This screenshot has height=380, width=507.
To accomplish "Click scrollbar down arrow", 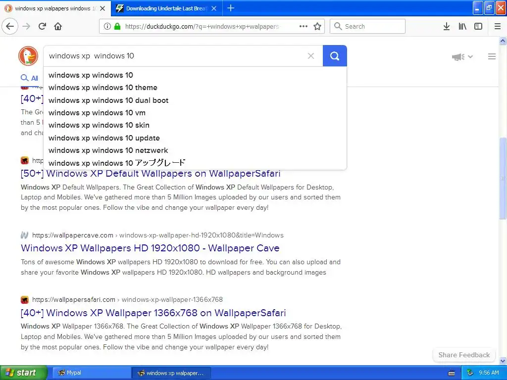I will (503, 361).
